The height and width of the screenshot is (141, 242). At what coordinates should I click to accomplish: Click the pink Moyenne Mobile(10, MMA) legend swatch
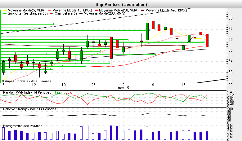click(x=50, y=11)
